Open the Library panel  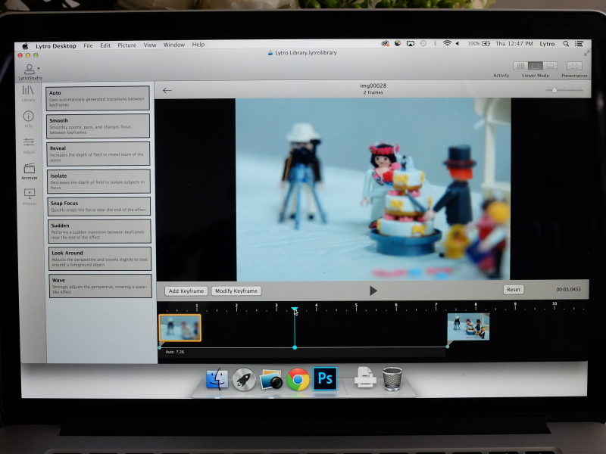(29, 92)
